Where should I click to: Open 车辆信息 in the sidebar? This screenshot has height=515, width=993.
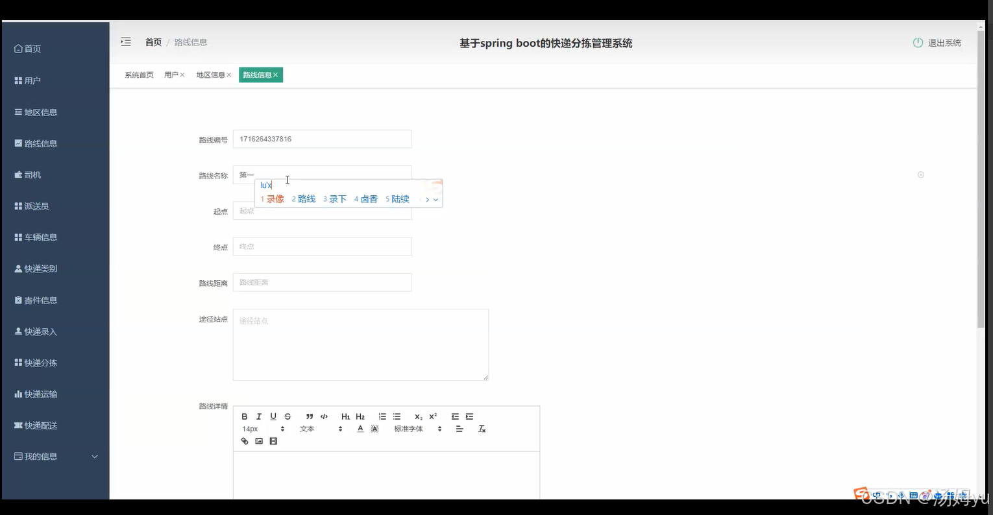click(55, 237)
